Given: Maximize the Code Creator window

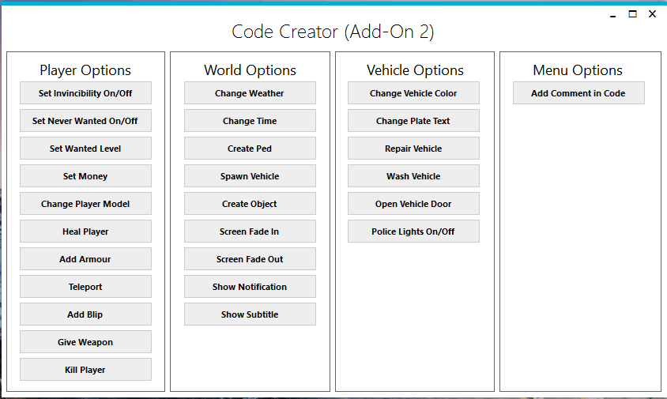Looking at the screenshot, I should click(x=632, y=14).
